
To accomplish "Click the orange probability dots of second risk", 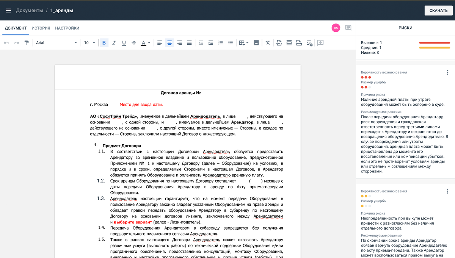I will tap(366, 196).
